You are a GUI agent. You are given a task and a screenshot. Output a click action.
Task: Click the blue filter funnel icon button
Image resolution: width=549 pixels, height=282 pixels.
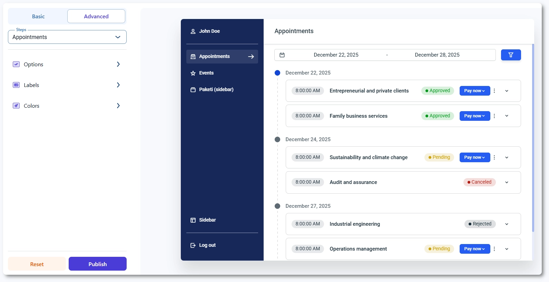pyautogui.click(x=511, y=55)
